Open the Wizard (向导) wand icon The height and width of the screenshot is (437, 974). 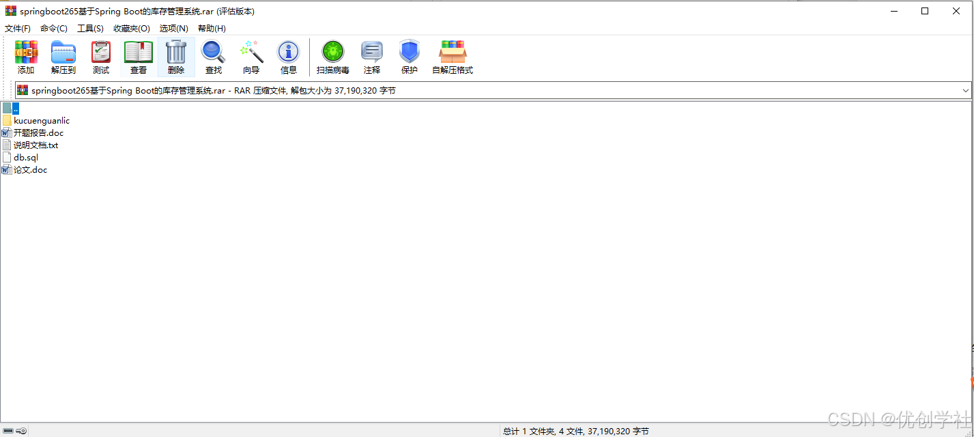[251, 52]
